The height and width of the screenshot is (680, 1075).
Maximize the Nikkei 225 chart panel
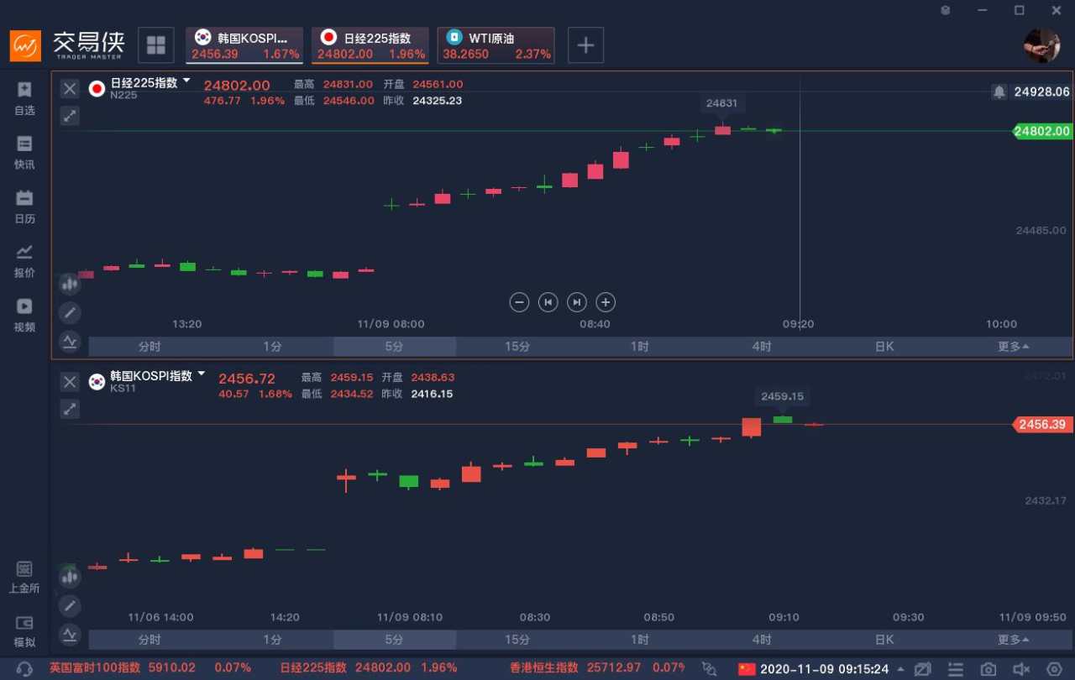pyautogui.click(x=70, y=116)
